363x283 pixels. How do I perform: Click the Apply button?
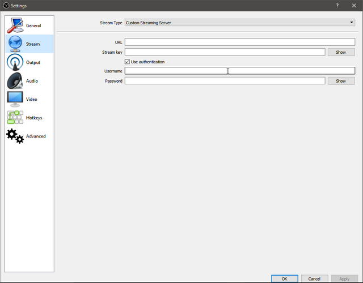coord(344,278)
